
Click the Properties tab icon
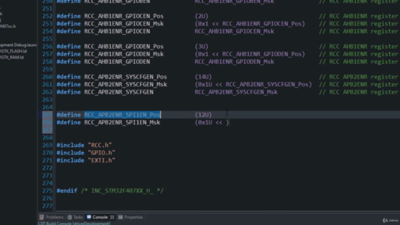pos(121,217)
